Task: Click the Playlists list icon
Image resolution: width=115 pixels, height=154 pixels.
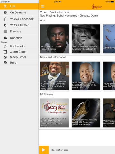Action: pos(5,31)
